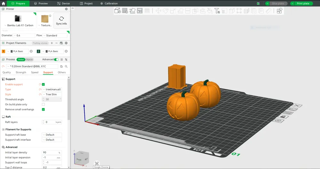
Task: Open printer settings gear icon
Action: click(x=66, y=9)
